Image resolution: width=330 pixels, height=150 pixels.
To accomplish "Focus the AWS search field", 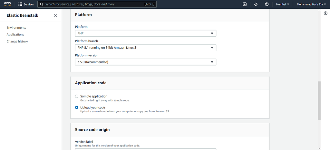I will pos(97,4).
